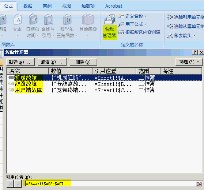Select the 线路故障 name entry
The image size is (204, 190).
pyautogui.click(x=104, y=84)
